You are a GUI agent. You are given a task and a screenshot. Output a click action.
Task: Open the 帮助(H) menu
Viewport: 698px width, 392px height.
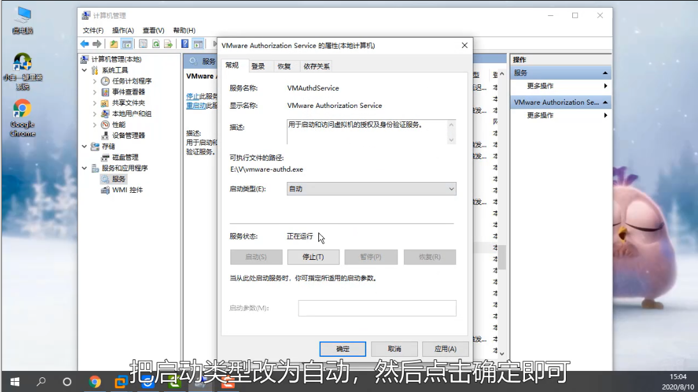point(184,30)
